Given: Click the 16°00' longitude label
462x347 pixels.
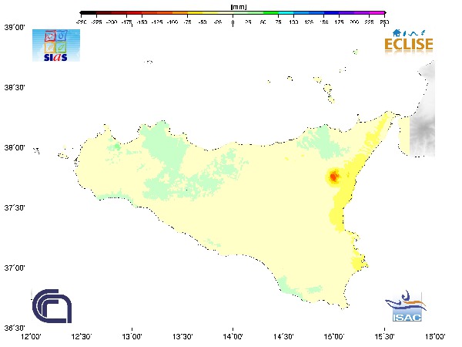Looking at the screenshot, I should click(x=435, y=337).
